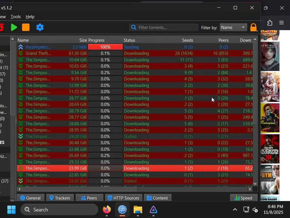Image resolution: width=290 pixels, height=218 pixels.
Task: Click download arrow icon of Grand Theft row
Action: pyautogui.click(x=21, y=53)
